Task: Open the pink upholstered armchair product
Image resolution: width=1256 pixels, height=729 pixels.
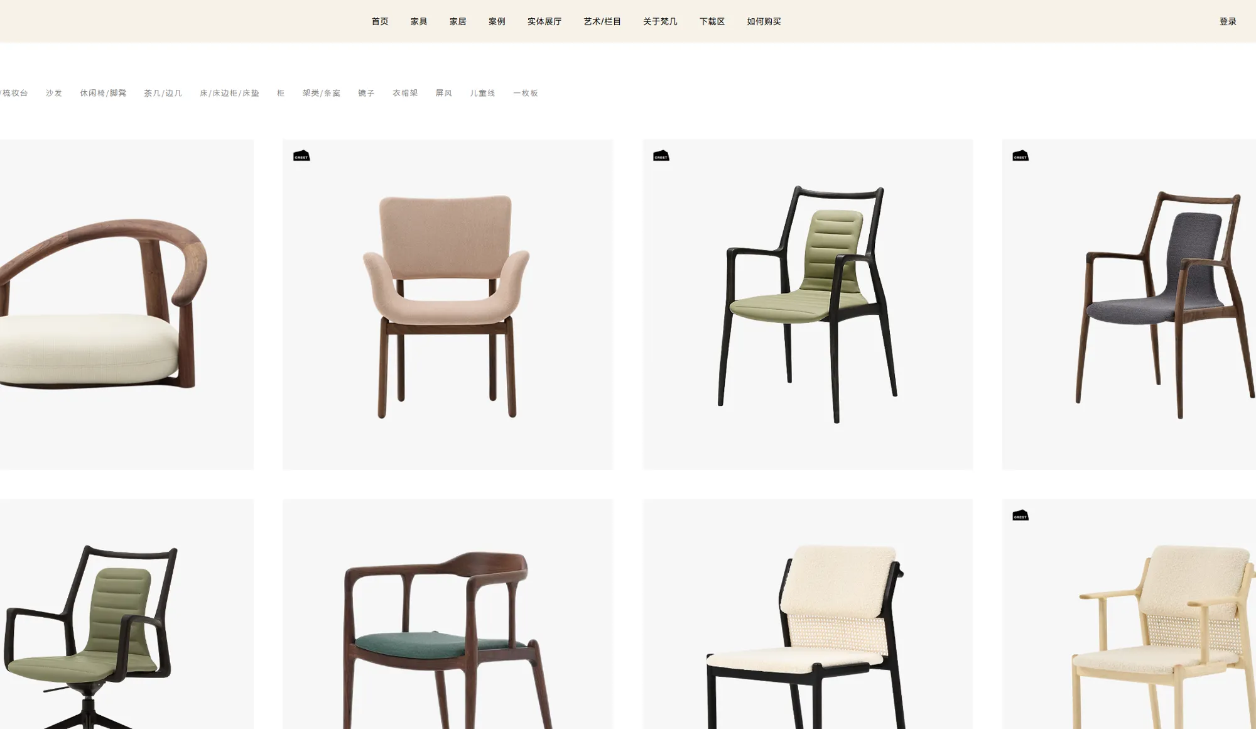Action: pos(447,304)
